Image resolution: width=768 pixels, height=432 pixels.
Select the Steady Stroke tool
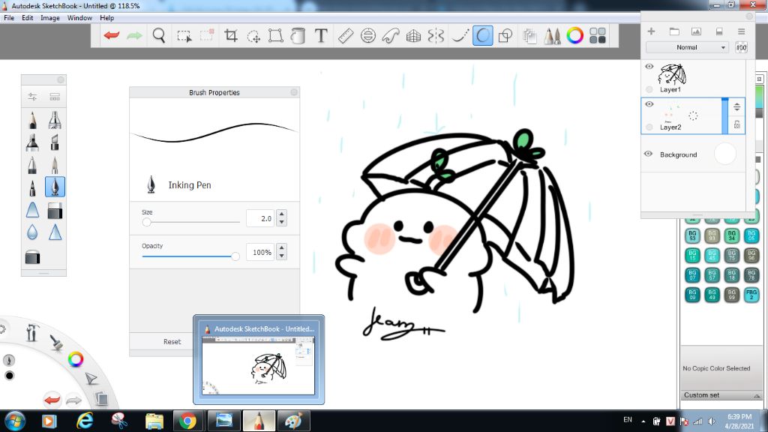[x=460, y=36]
